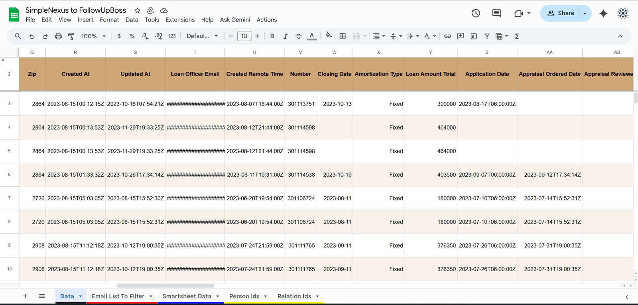Click the Undo icon in toolbar
This screenshot has width=638, height=305.
(32, 36)
